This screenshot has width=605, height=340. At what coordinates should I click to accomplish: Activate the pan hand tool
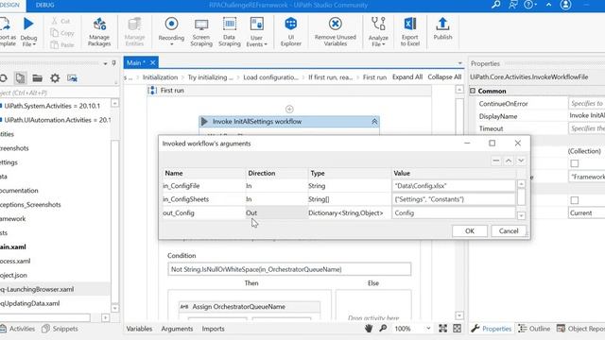369,329
